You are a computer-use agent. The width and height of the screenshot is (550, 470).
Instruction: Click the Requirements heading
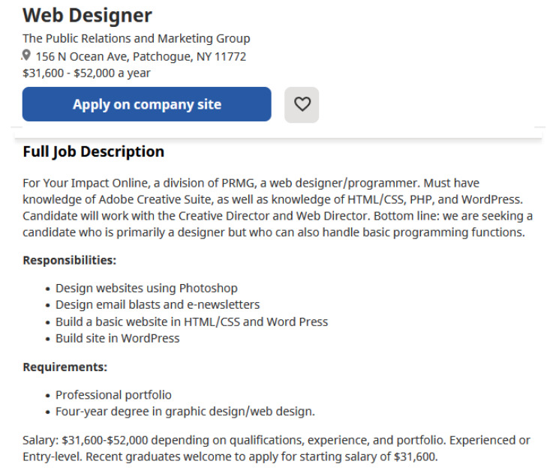tap(65, 367)
